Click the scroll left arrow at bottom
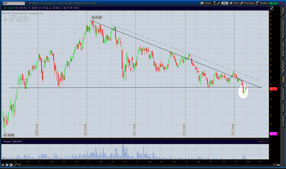286x169 pixels. point(19,165)
